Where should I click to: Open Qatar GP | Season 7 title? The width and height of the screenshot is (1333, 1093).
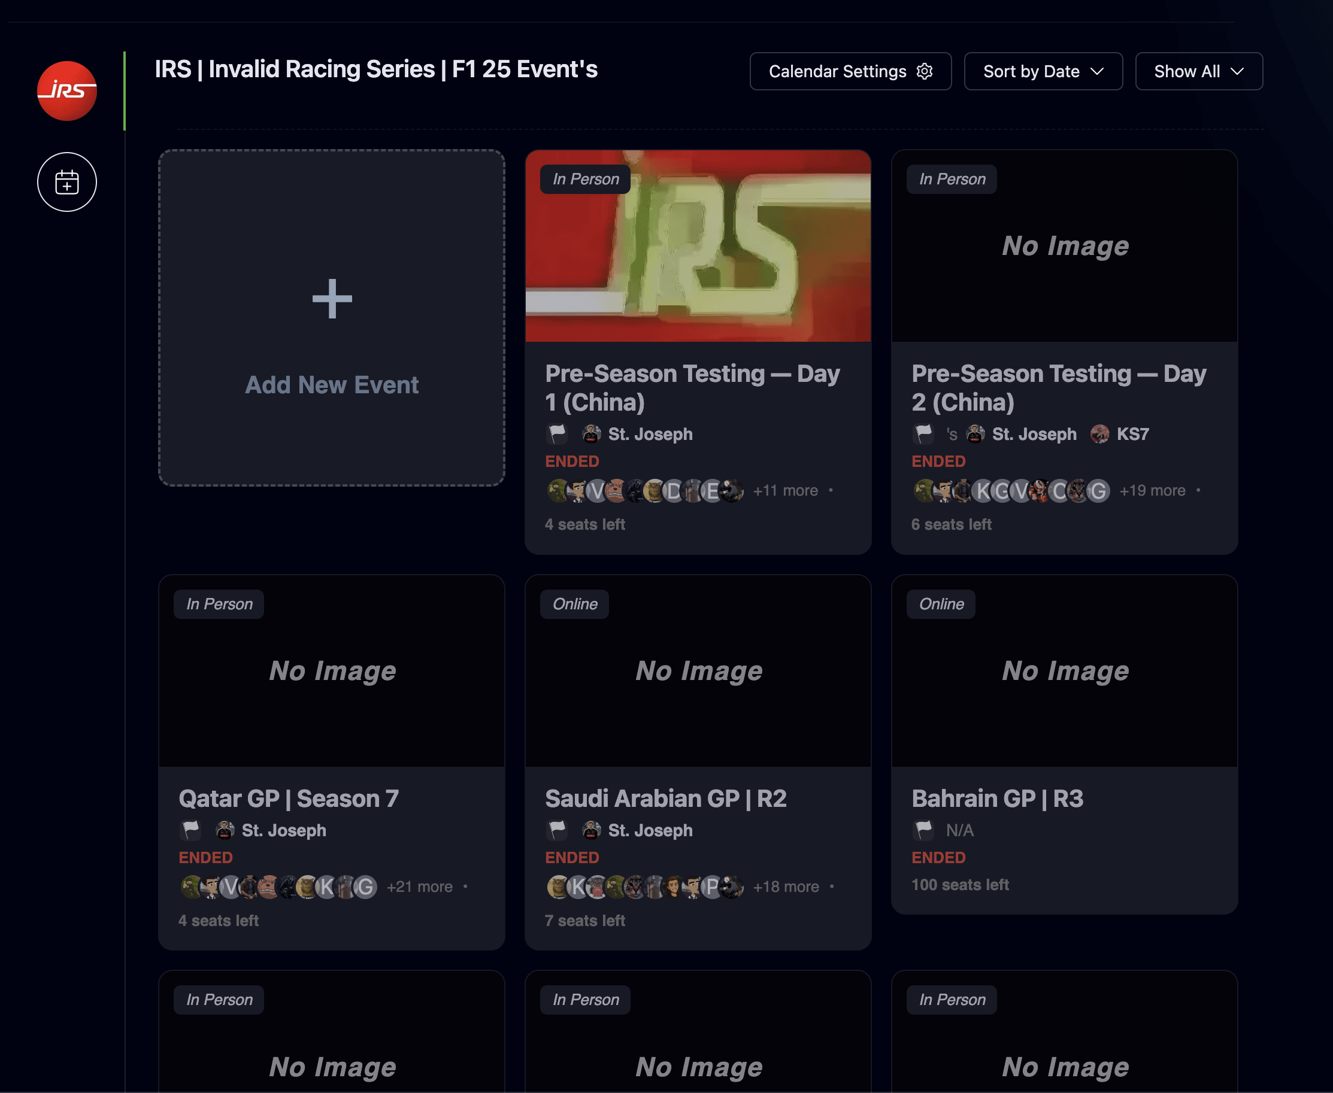[289, 799]
